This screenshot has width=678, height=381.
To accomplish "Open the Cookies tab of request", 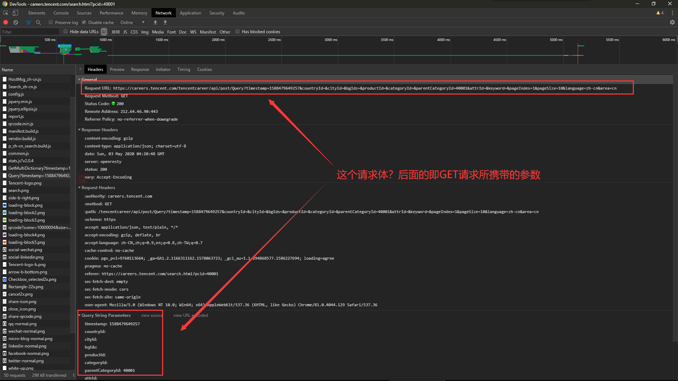I will pyautogui.click(x=204, y=69).
